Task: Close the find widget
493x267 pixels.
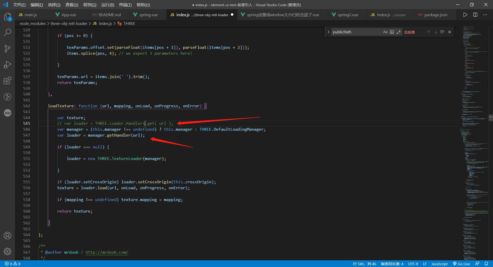Action: 450,32
